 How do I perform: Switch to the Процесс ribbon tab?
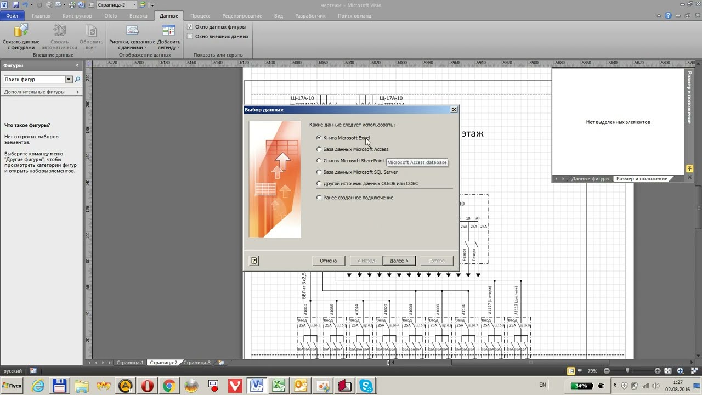click(200, 16)
